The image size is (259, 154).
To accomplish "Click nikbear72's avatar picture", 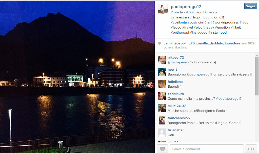I will pos(162,60).
